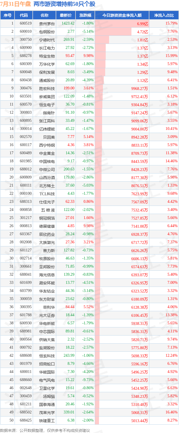Click 中微公司 price 200.63

(69, 169)
